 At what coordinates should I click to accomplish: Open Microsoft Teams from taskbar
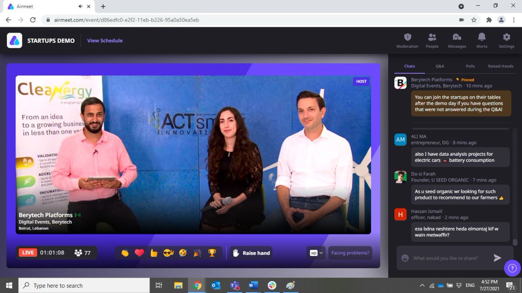point(235,285)
